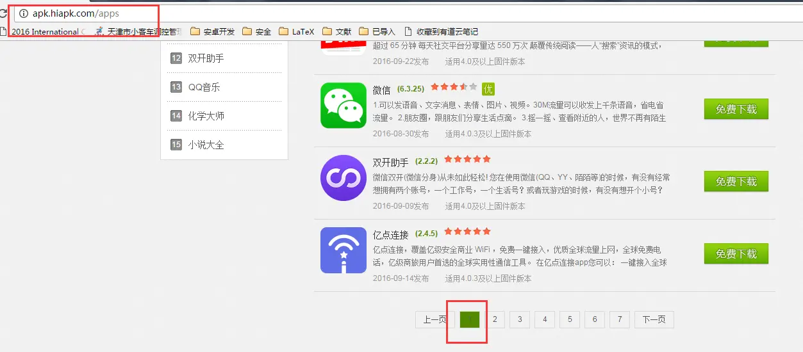Go to page 4
Image resolution: width=803 pixels, height=352 pixels.
coord(545,319)
